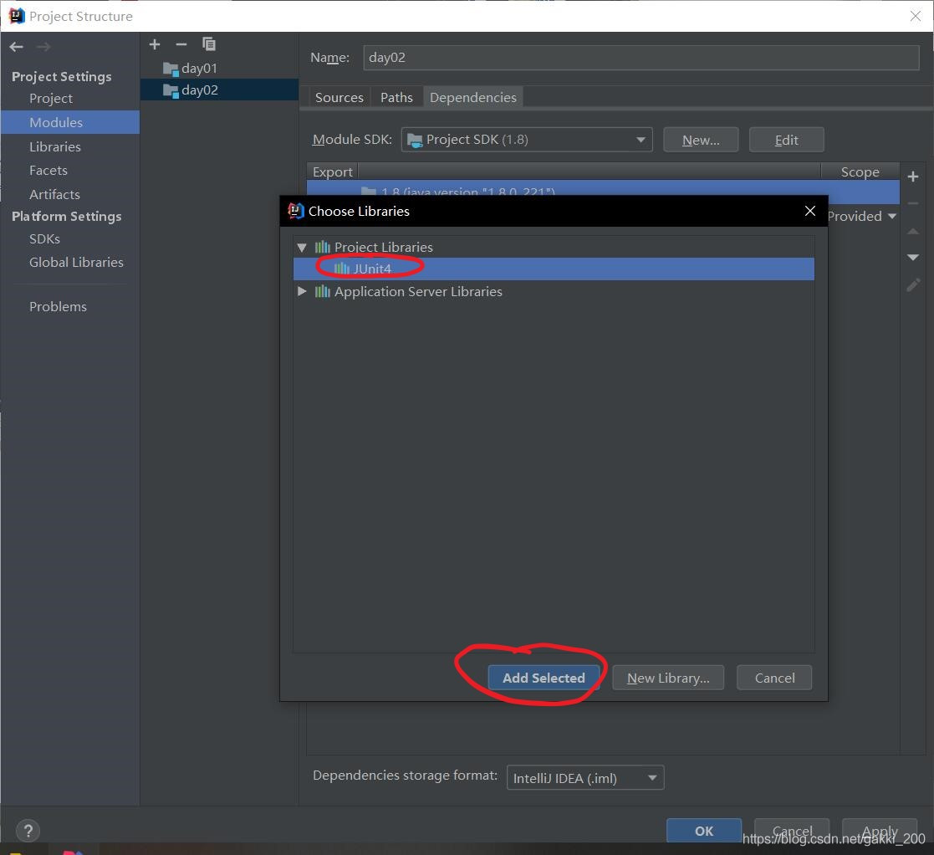
Task: Click the New Library... button
Action: (668, 678)
